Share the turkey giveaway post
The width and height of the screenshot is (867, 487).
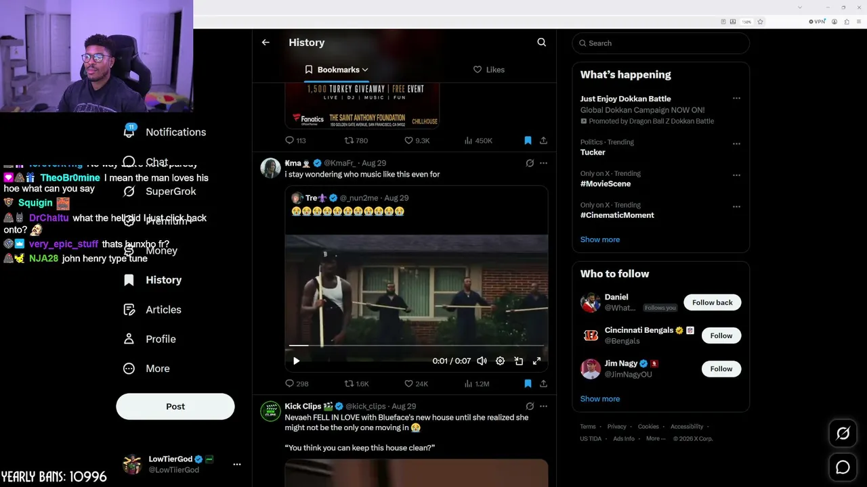(x=543, y=141)
